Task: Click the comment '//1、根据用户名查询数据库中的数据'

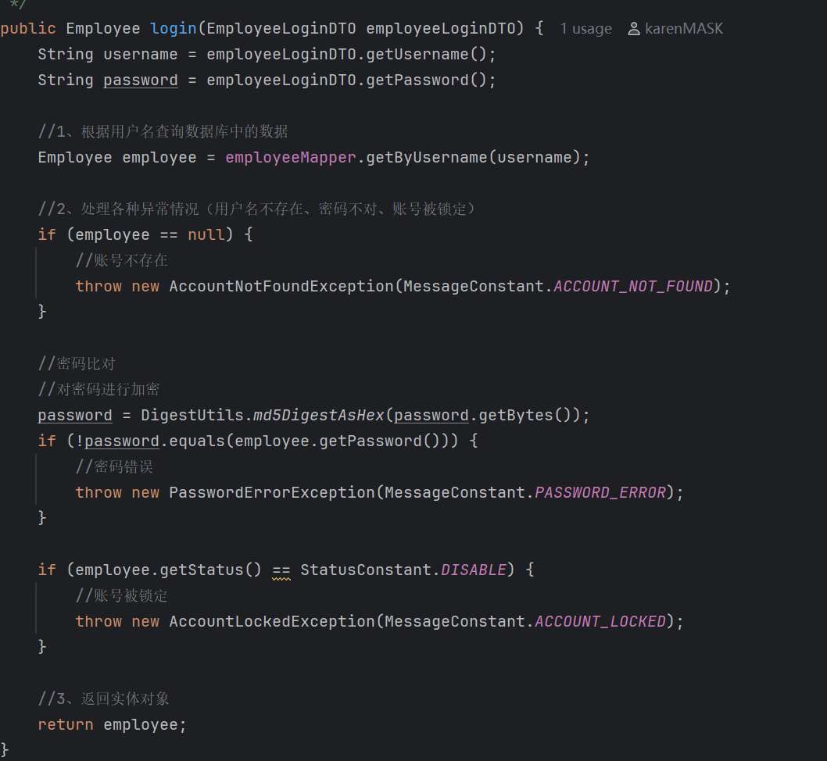Action: coord(163,132)
